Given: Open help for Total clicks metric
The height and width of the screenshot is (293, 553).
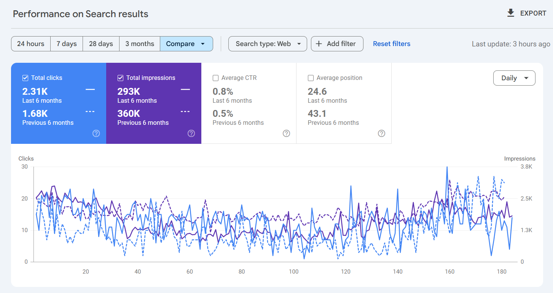Looking at the screenshot, I should click(x=96, y=134).
